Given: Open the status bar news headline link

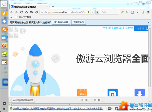Looking at the screenshot, I should tap(58, 108).
